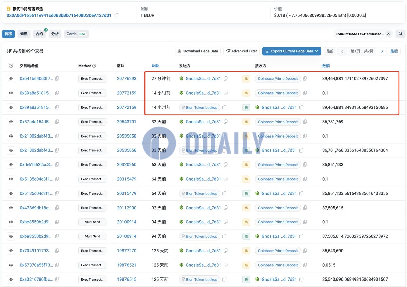Go to next page arrow
Image resolution: width=407 pixels, height=287 pixels.
click(382, 51)
